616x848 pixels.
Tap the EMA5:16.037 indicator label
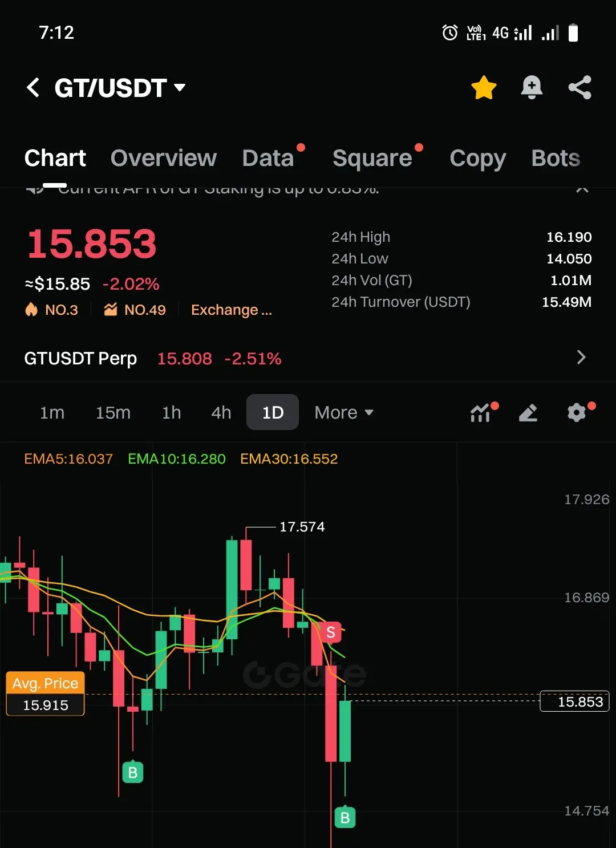(x=68, y=459)
